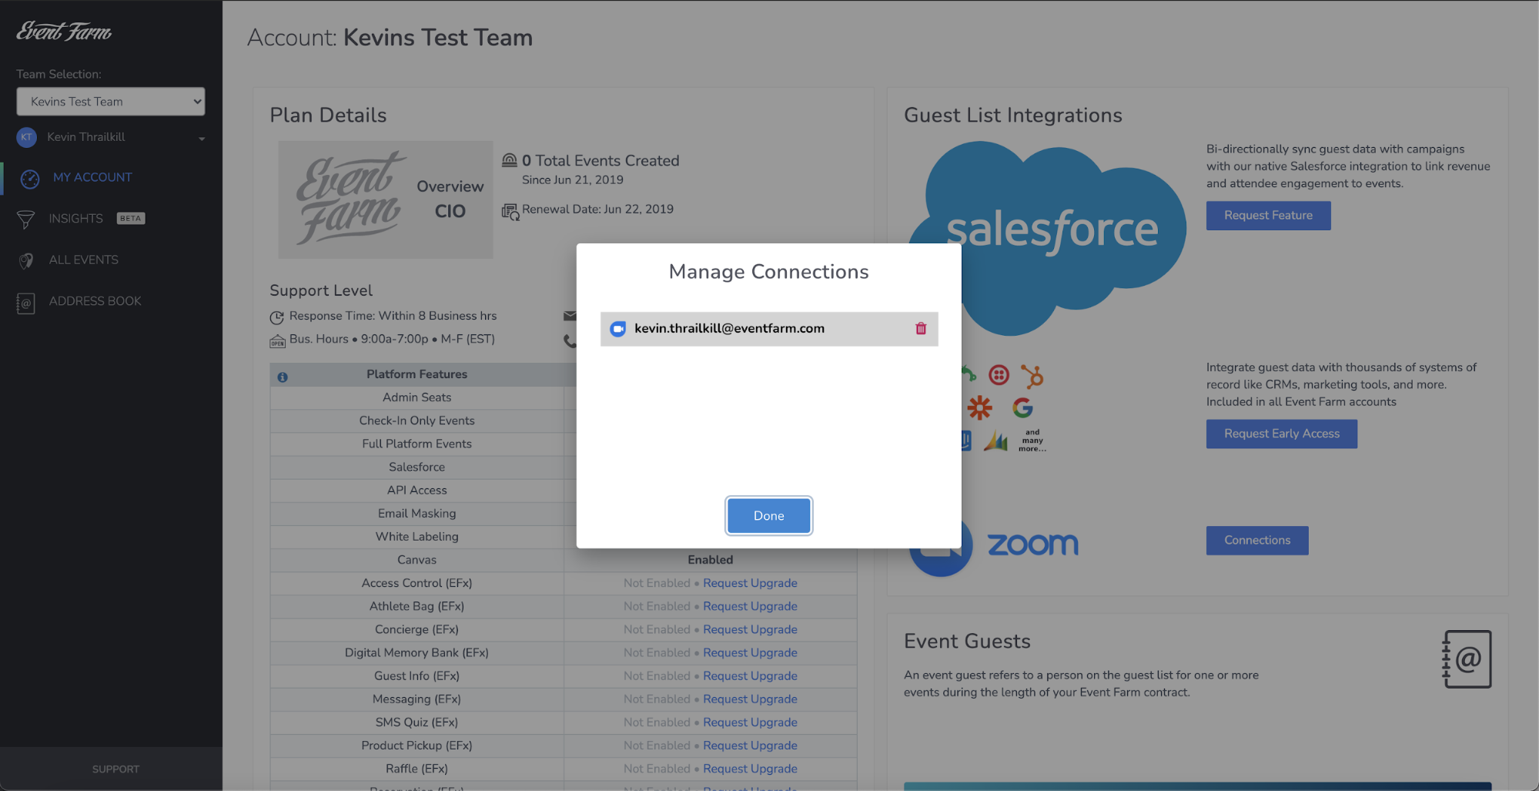Click the Microsoft Dynamics integration icon
Image resolution: width=1539 pixels, height=791 pixels.
(x=995, y=441)
